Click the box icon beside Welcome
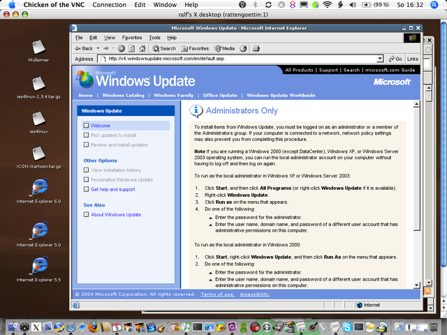The image size is (447, 335). [x=86, y=126]
